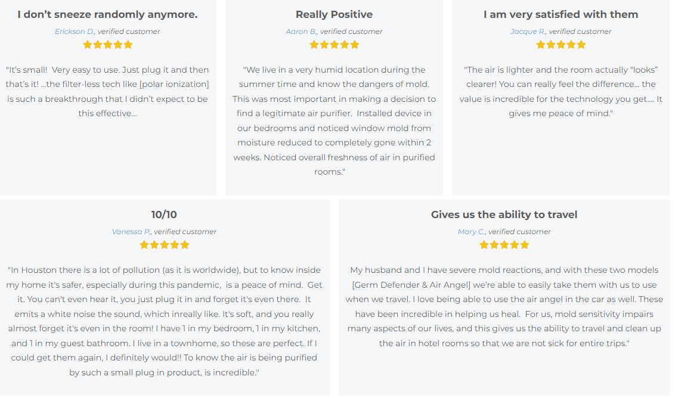The width and height of the screenshot is (675, 398).
Task: Click the "air is lighter" review paragraph
Action: (561, 91)
